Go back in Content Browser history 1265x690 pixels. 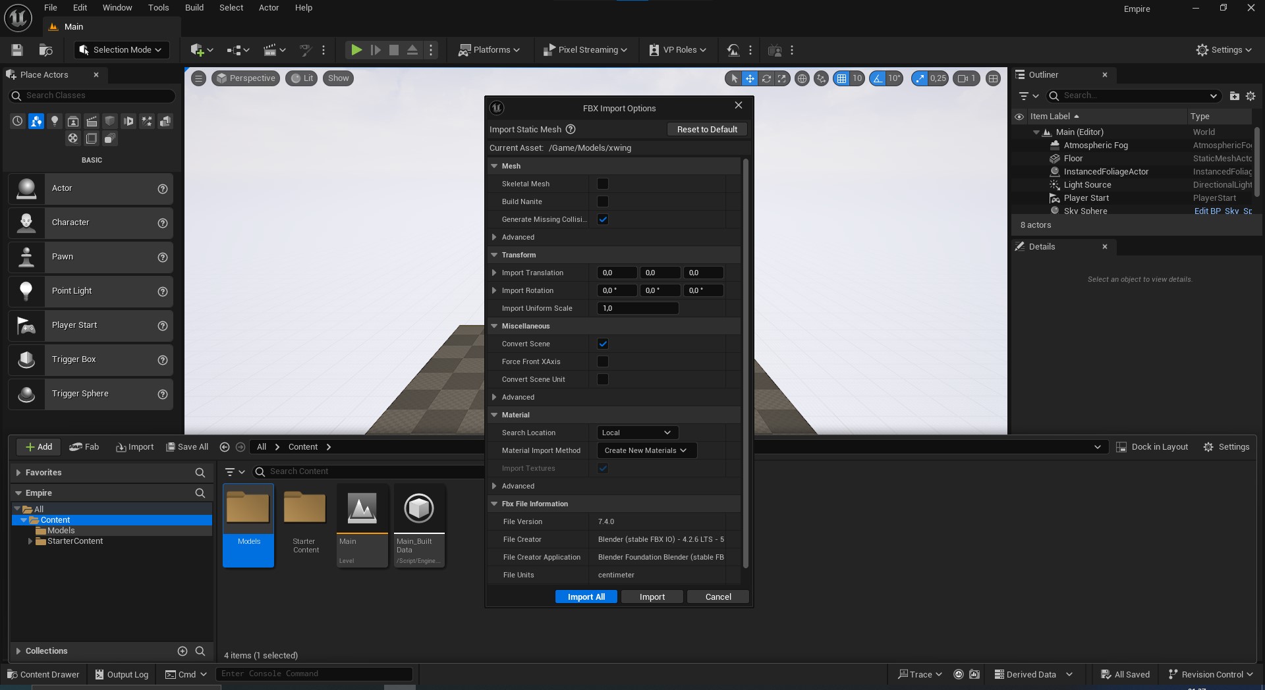pyautogui.click(x=225, y=447)
